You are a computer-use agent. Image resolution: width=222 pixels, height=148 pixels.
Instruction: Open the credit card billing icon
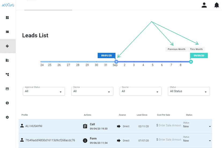pyautogui.click(x=7, y=89)
